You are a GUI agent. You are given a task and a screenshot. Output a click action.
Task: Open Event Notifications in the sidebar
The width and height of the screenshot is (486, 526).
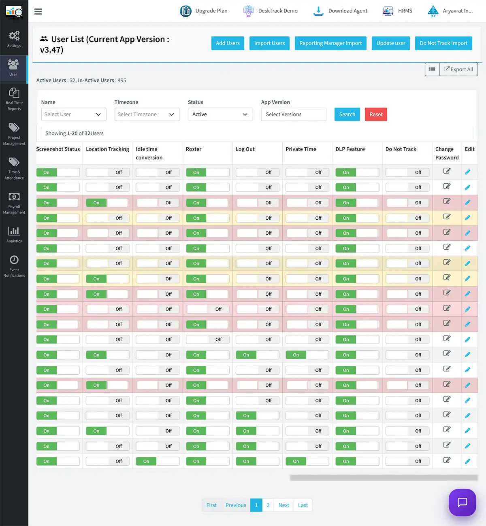pyautogui.click(x=14, y=266)
